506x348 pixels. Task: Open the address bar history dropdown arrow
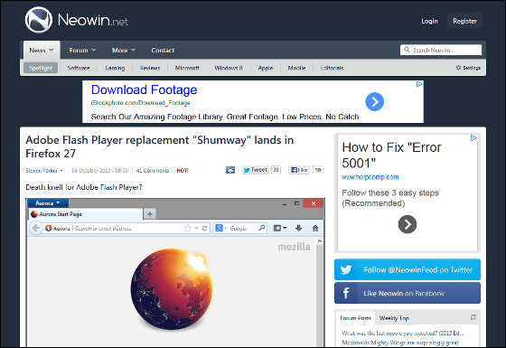point(197,229)
